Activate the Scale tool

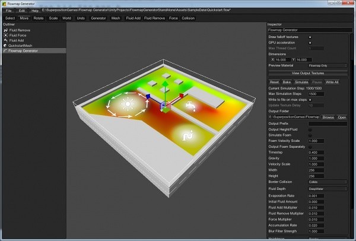pos(53,18)
